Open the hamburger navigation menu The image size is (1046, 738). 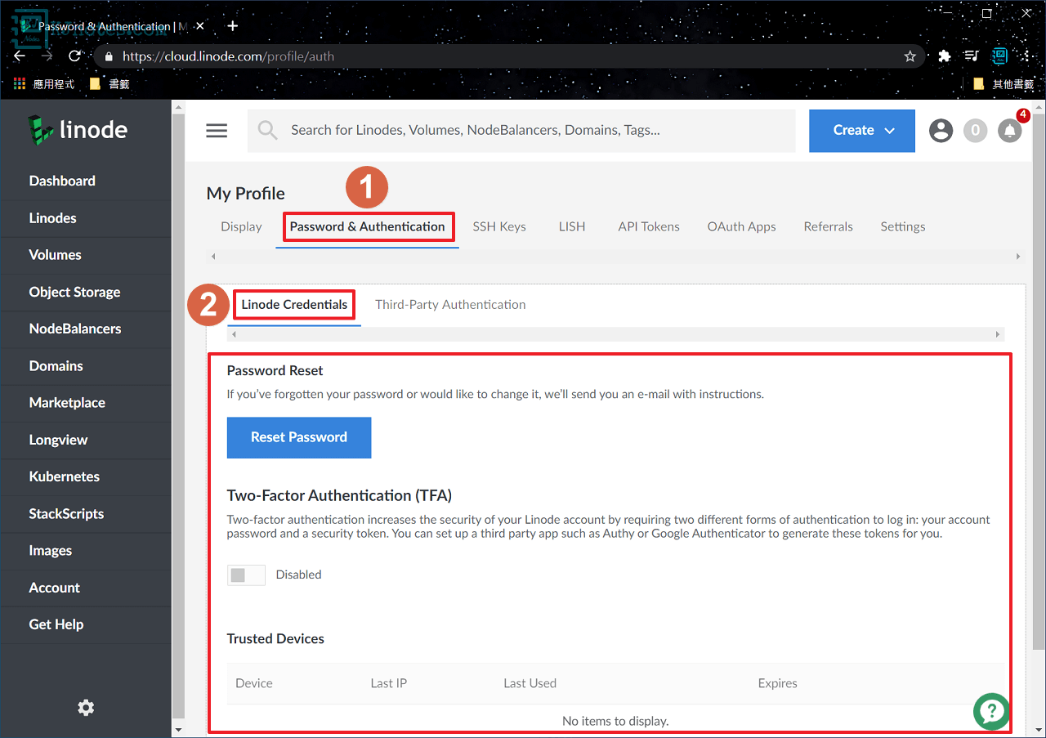click(217, 131)
